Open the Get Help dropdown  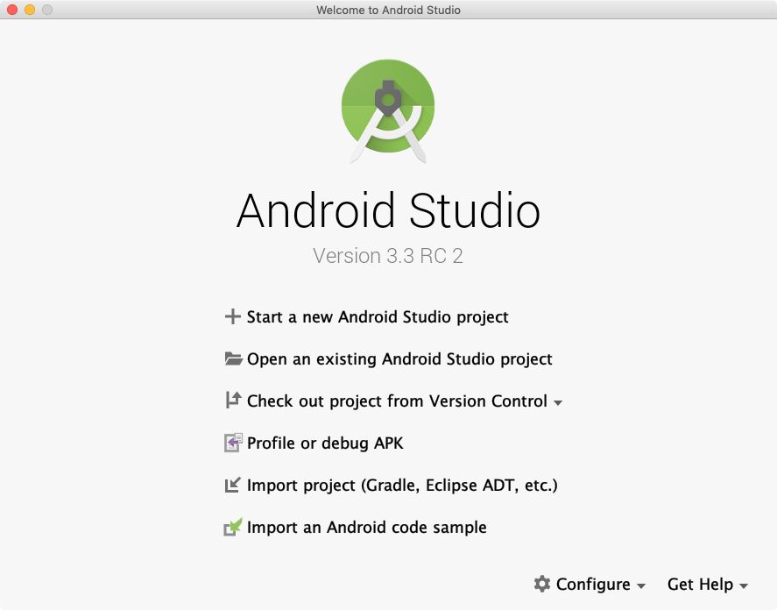coord(701,584)
